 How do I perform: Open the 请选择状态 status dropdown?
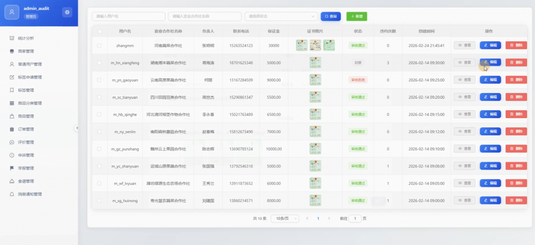[x=281, y=16]
